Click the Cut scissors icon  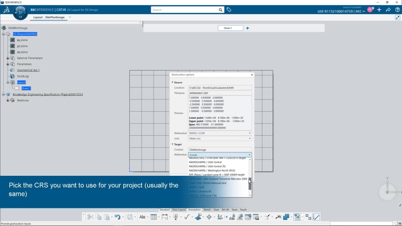[90, 217]
